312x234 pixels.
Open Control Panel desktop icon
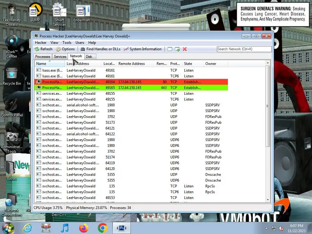tap(12, 108)
